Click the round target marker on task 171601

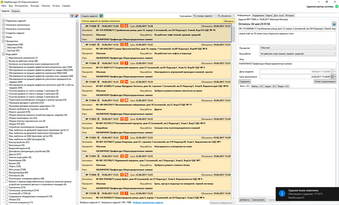pyautogui.click(x=98, y=156)
